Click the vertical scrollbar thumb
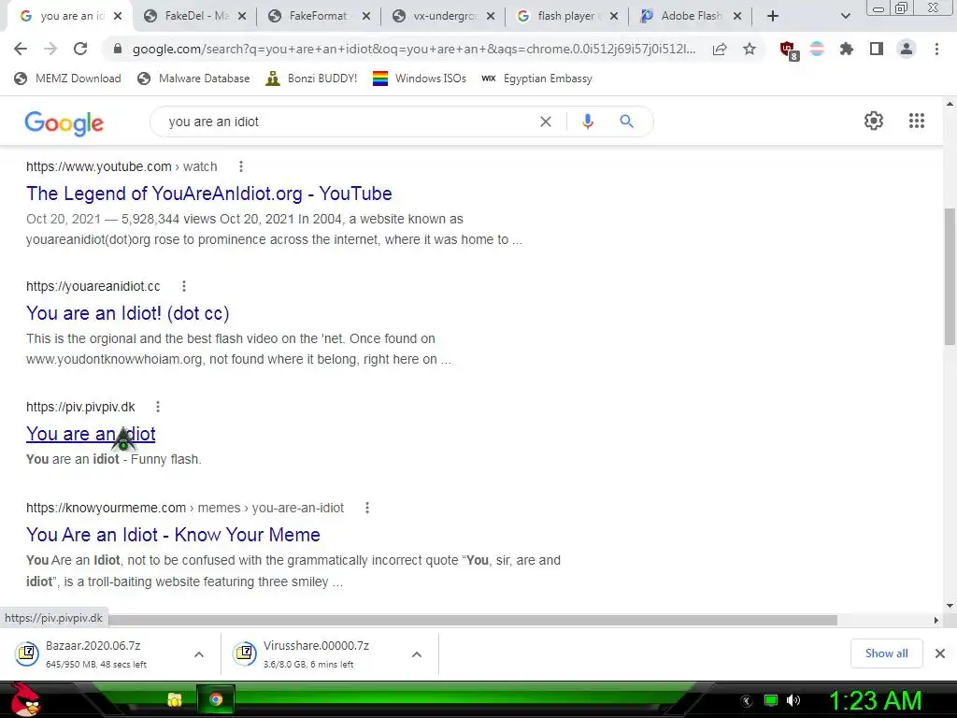This screenshot has width=957, height=718. pyautogui.click(x=950, y=277)
